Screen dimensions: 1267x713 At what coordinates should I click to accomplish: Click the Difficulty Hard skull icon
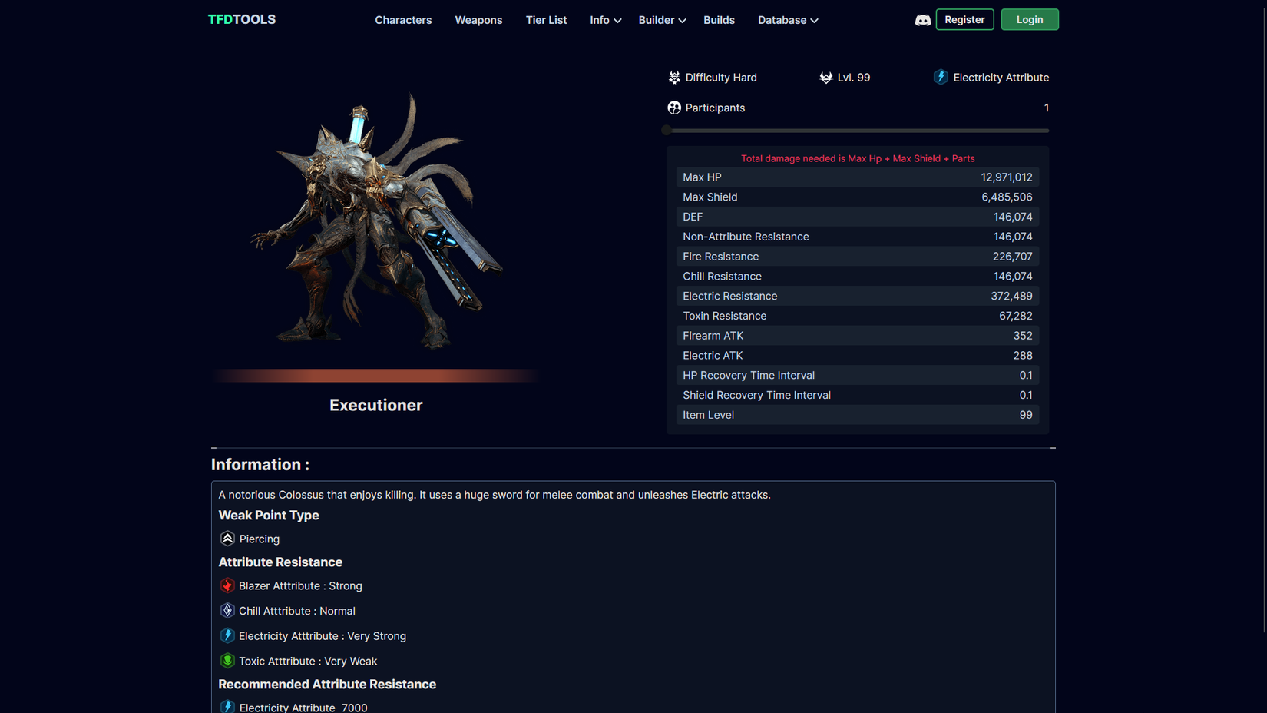tap(673, 77)
